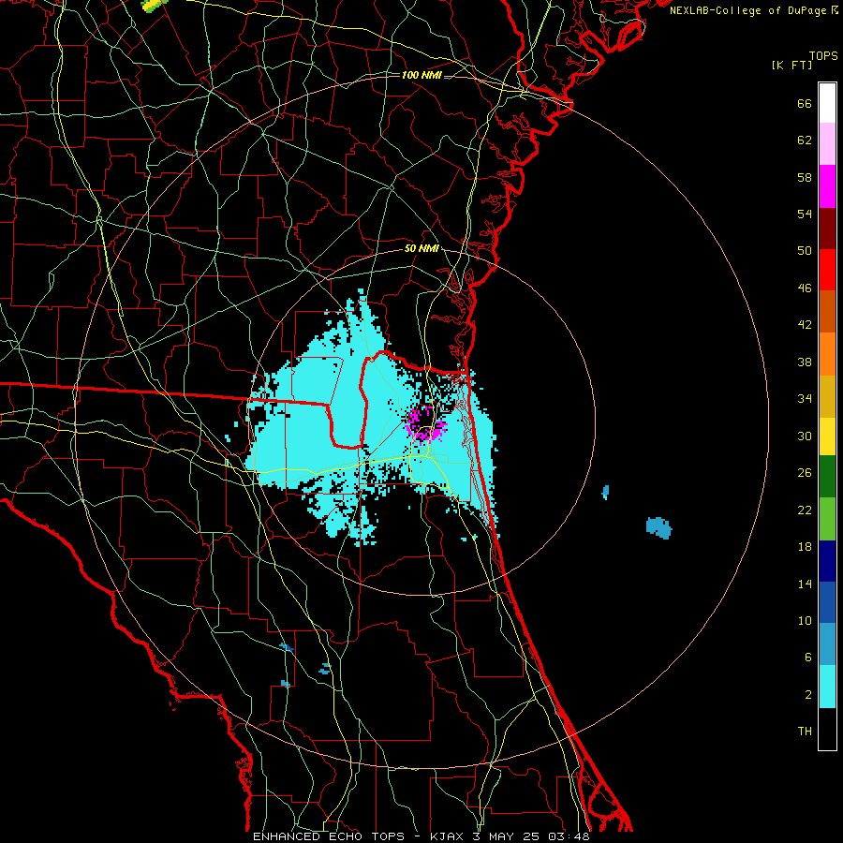The height and width of the screenshot is (843, 843).
Task: Click the [K FT] units label
Action: pyautogui.click(x=791, y=66)
